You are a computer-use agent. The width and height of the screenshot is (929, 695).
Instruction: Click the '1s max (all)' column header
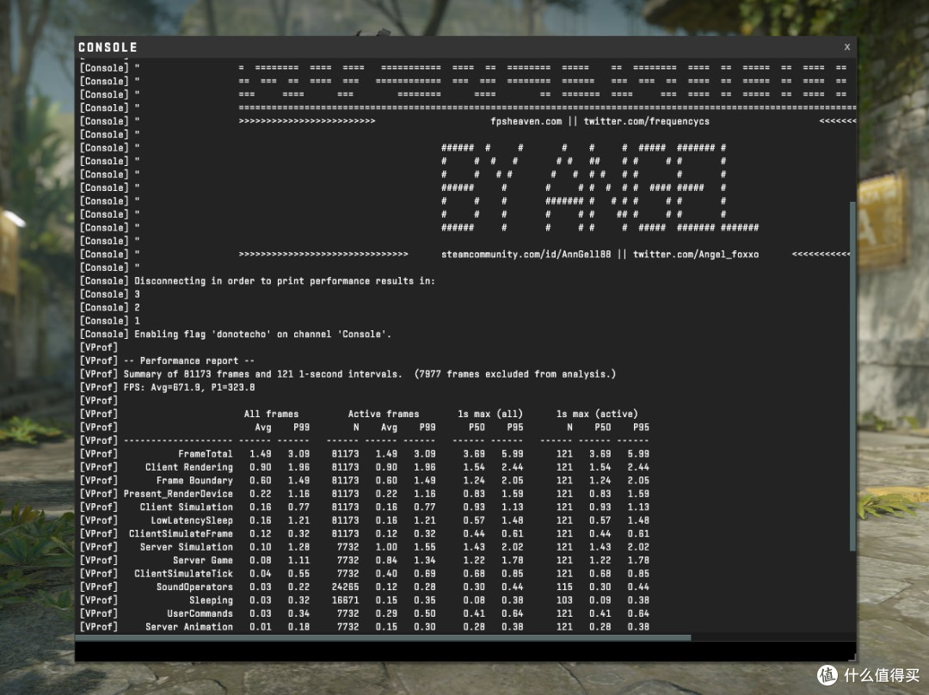(x=490, y=414)
